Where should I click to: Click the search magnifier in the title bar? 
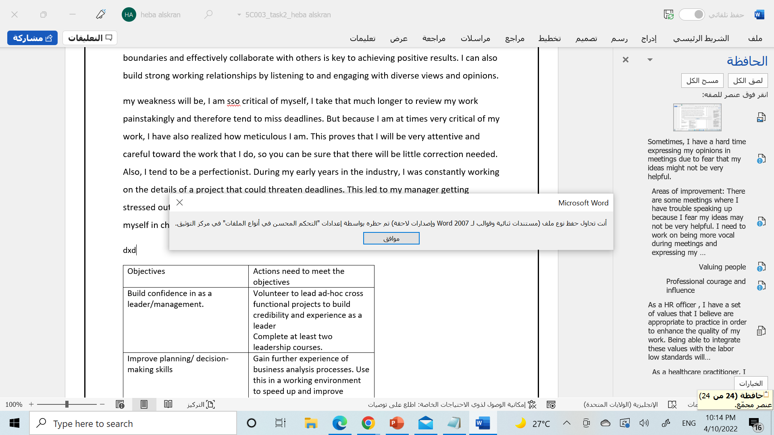pyautogui.click(x=208, y=15)
